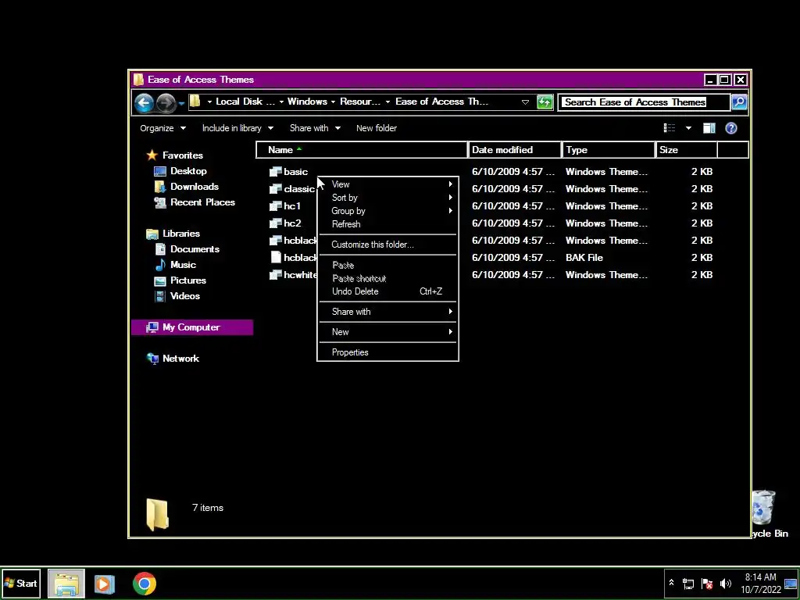Create a New folder from toolbar
The image size is (800, 600).
coord(377,128)
